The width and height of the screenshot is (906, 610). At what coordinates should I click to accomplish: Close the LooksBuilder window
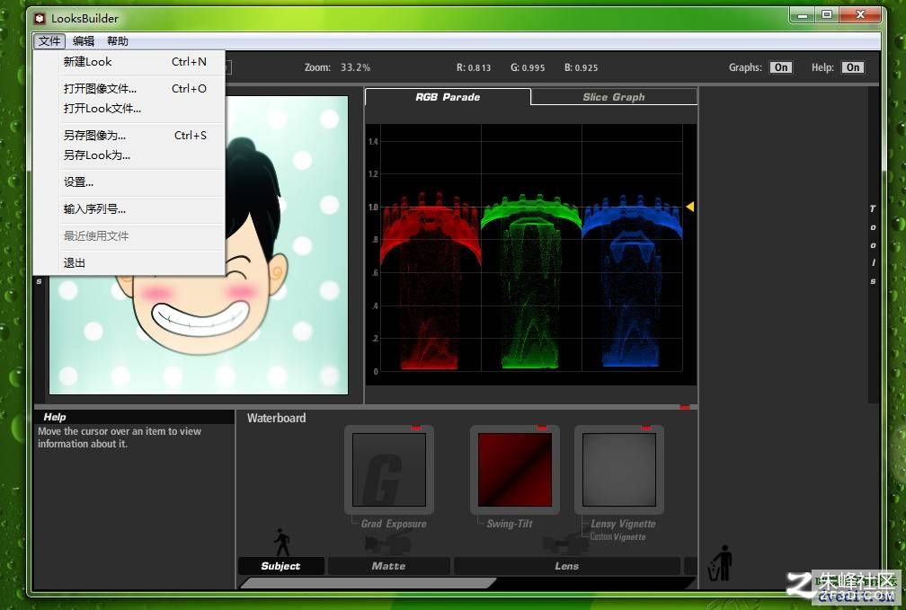(x=860, y=15)
